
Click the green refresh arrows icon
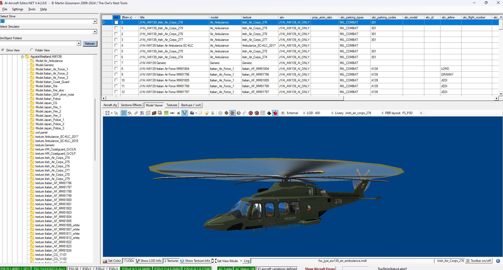coord(213,113)
